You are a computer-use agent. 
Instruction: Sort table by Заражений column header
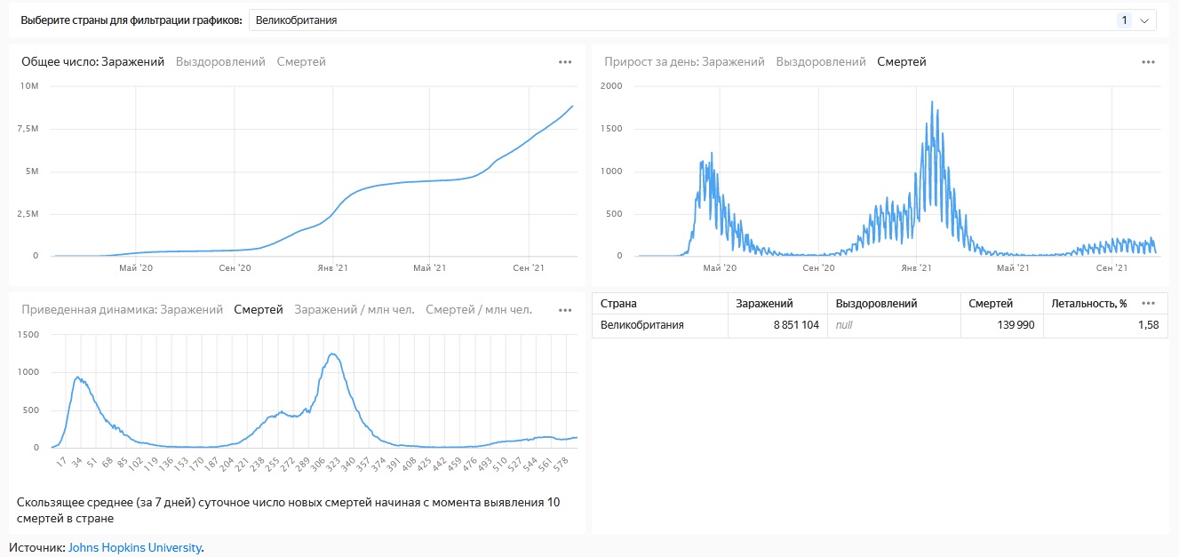pos(764,304)
